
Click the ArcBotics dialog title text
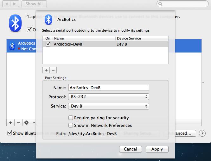point(67,20)
